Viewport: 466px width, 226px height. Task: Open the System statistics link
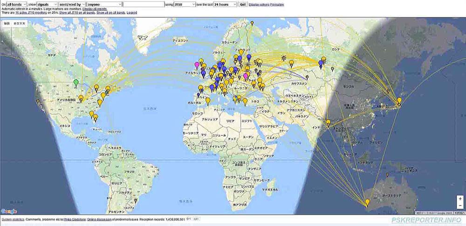[13, 219]
